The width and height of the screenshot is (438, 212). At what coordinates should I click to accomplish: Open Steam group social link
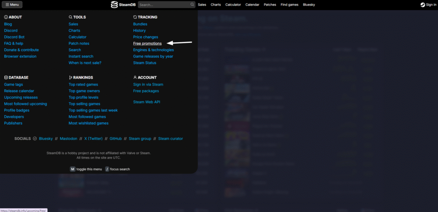pyautogui.click(x=140, y=138)
